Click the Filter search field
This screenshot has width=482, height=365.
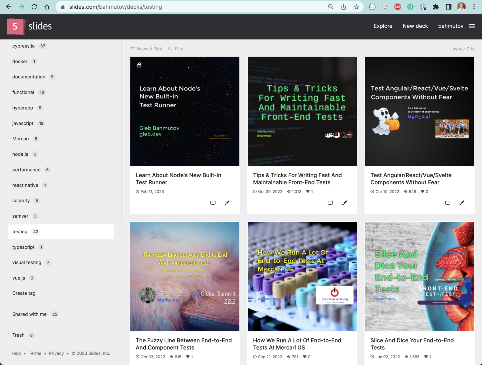(x=177, y=49)
